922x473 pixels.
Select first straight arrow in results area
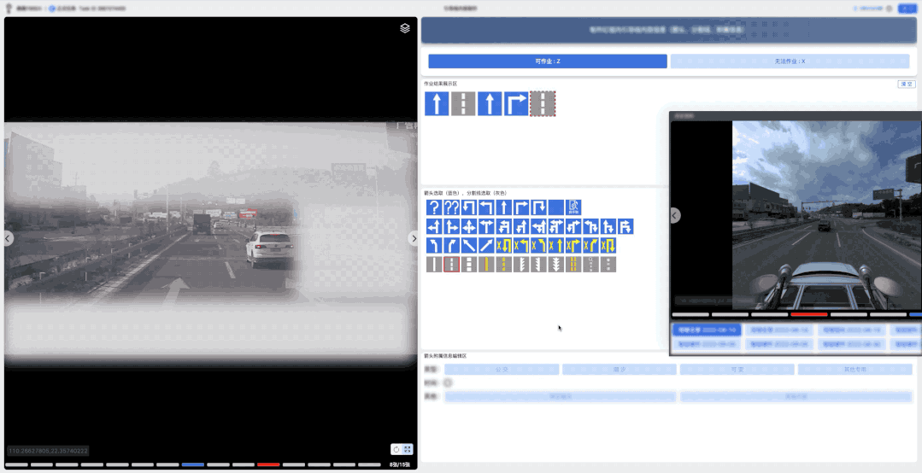pyautogui.click(x=437, y=103)
